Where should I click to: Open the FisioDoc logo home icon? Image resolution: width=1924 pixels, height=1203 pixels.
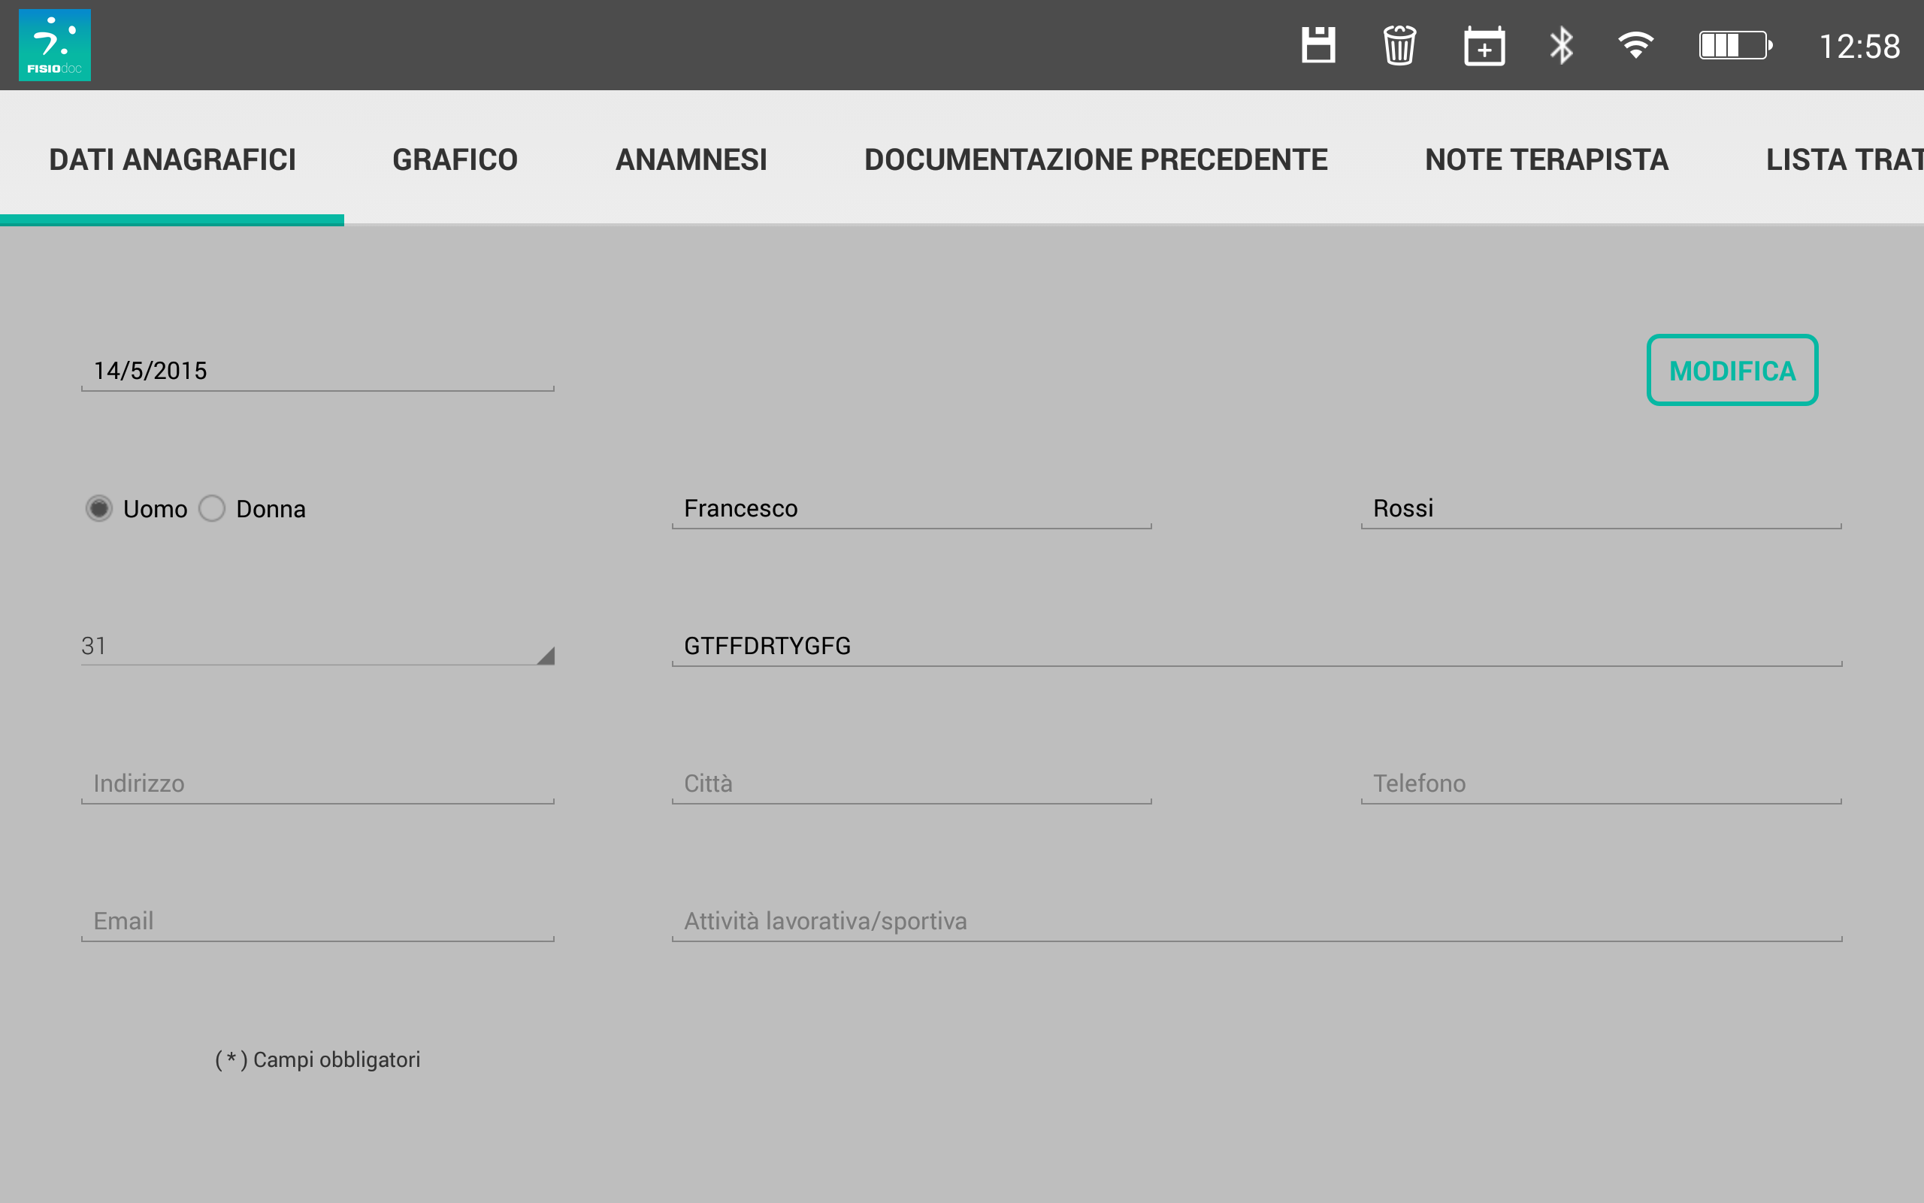(x=55, y=45)
